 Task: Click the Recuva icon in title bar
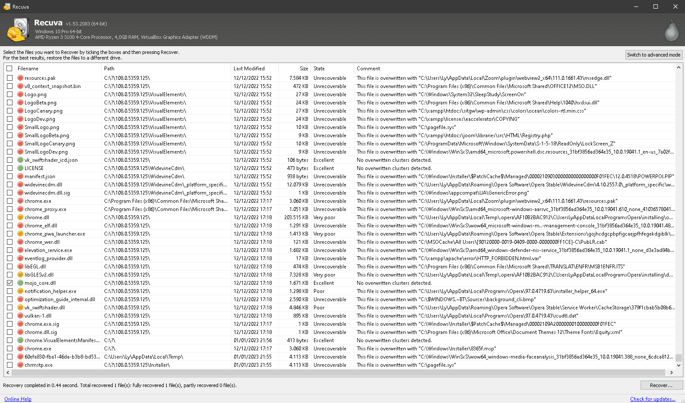pyautogui.click(x=7, y=6)
